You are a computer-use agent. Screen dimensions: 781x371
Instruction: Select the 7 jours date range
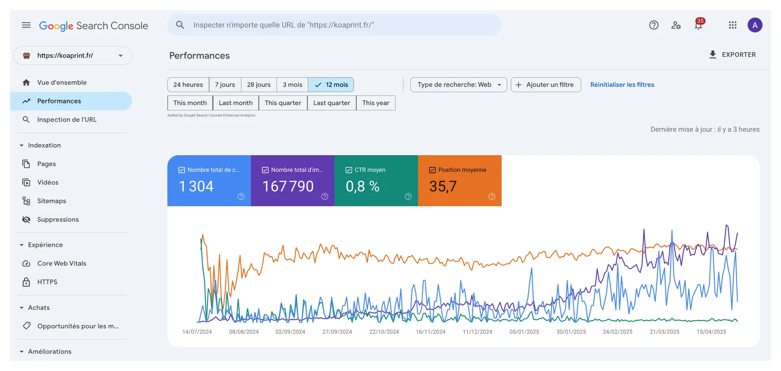pyautogui.click(x=225, y=85)
